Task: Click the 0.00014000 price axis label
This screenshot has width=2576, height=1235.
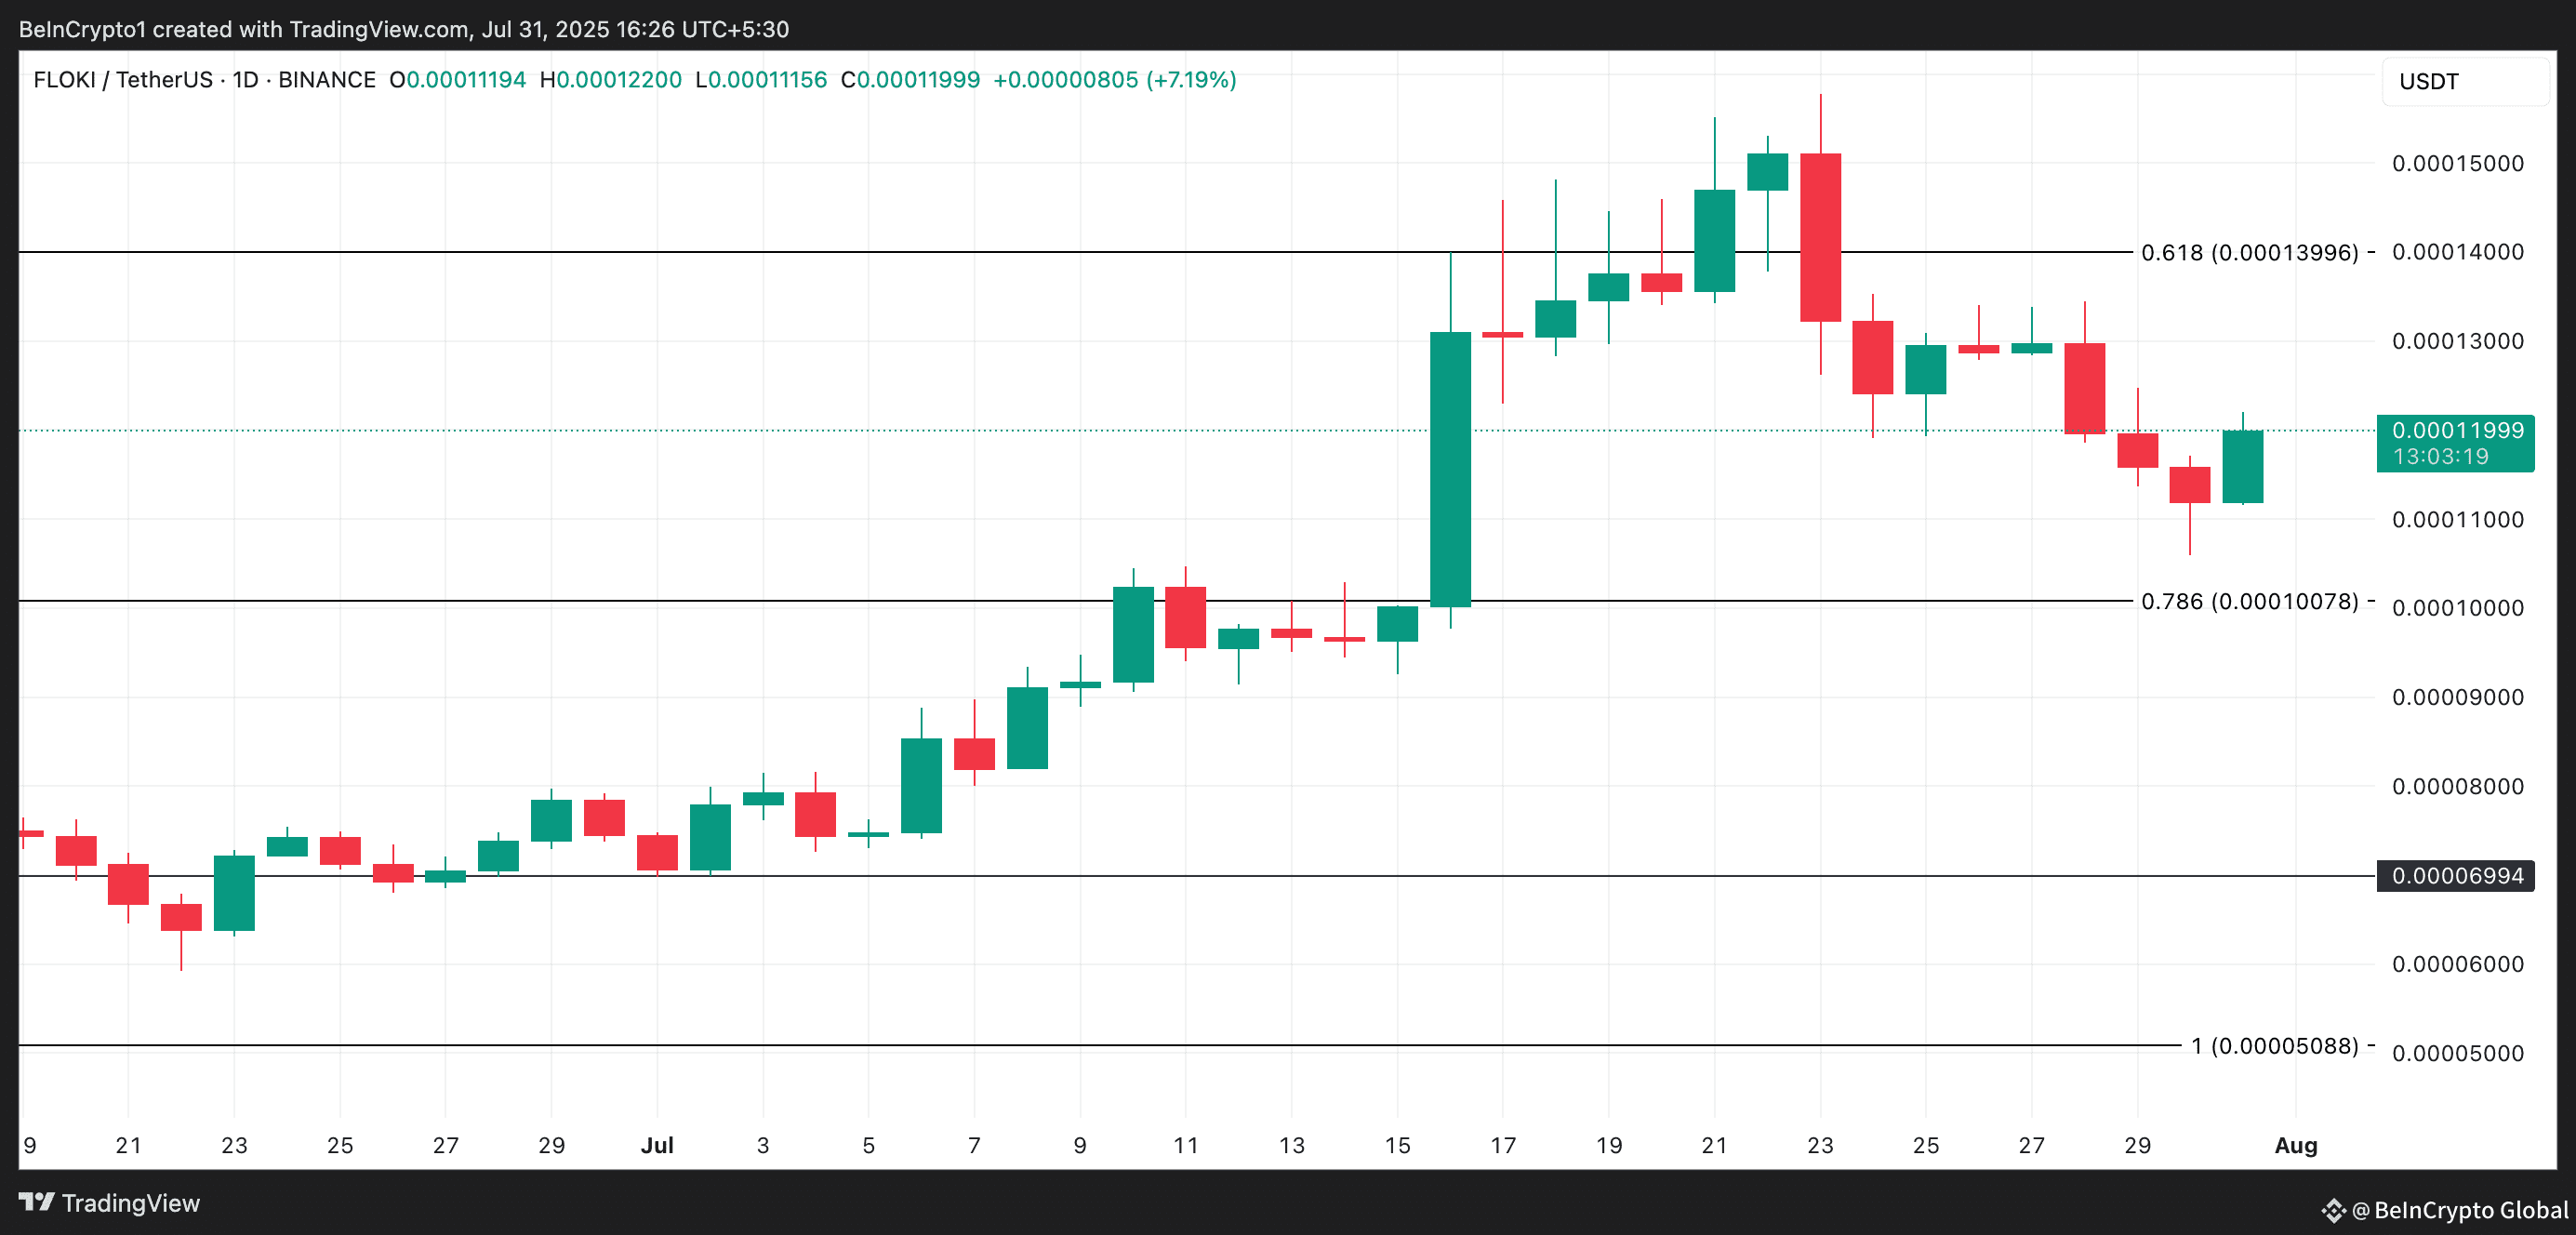Action: click(2457, 252)
